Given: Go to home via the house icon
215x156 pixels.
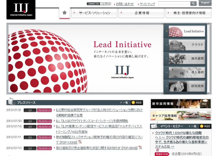Looking at the screenshot, I should point(65,13).
